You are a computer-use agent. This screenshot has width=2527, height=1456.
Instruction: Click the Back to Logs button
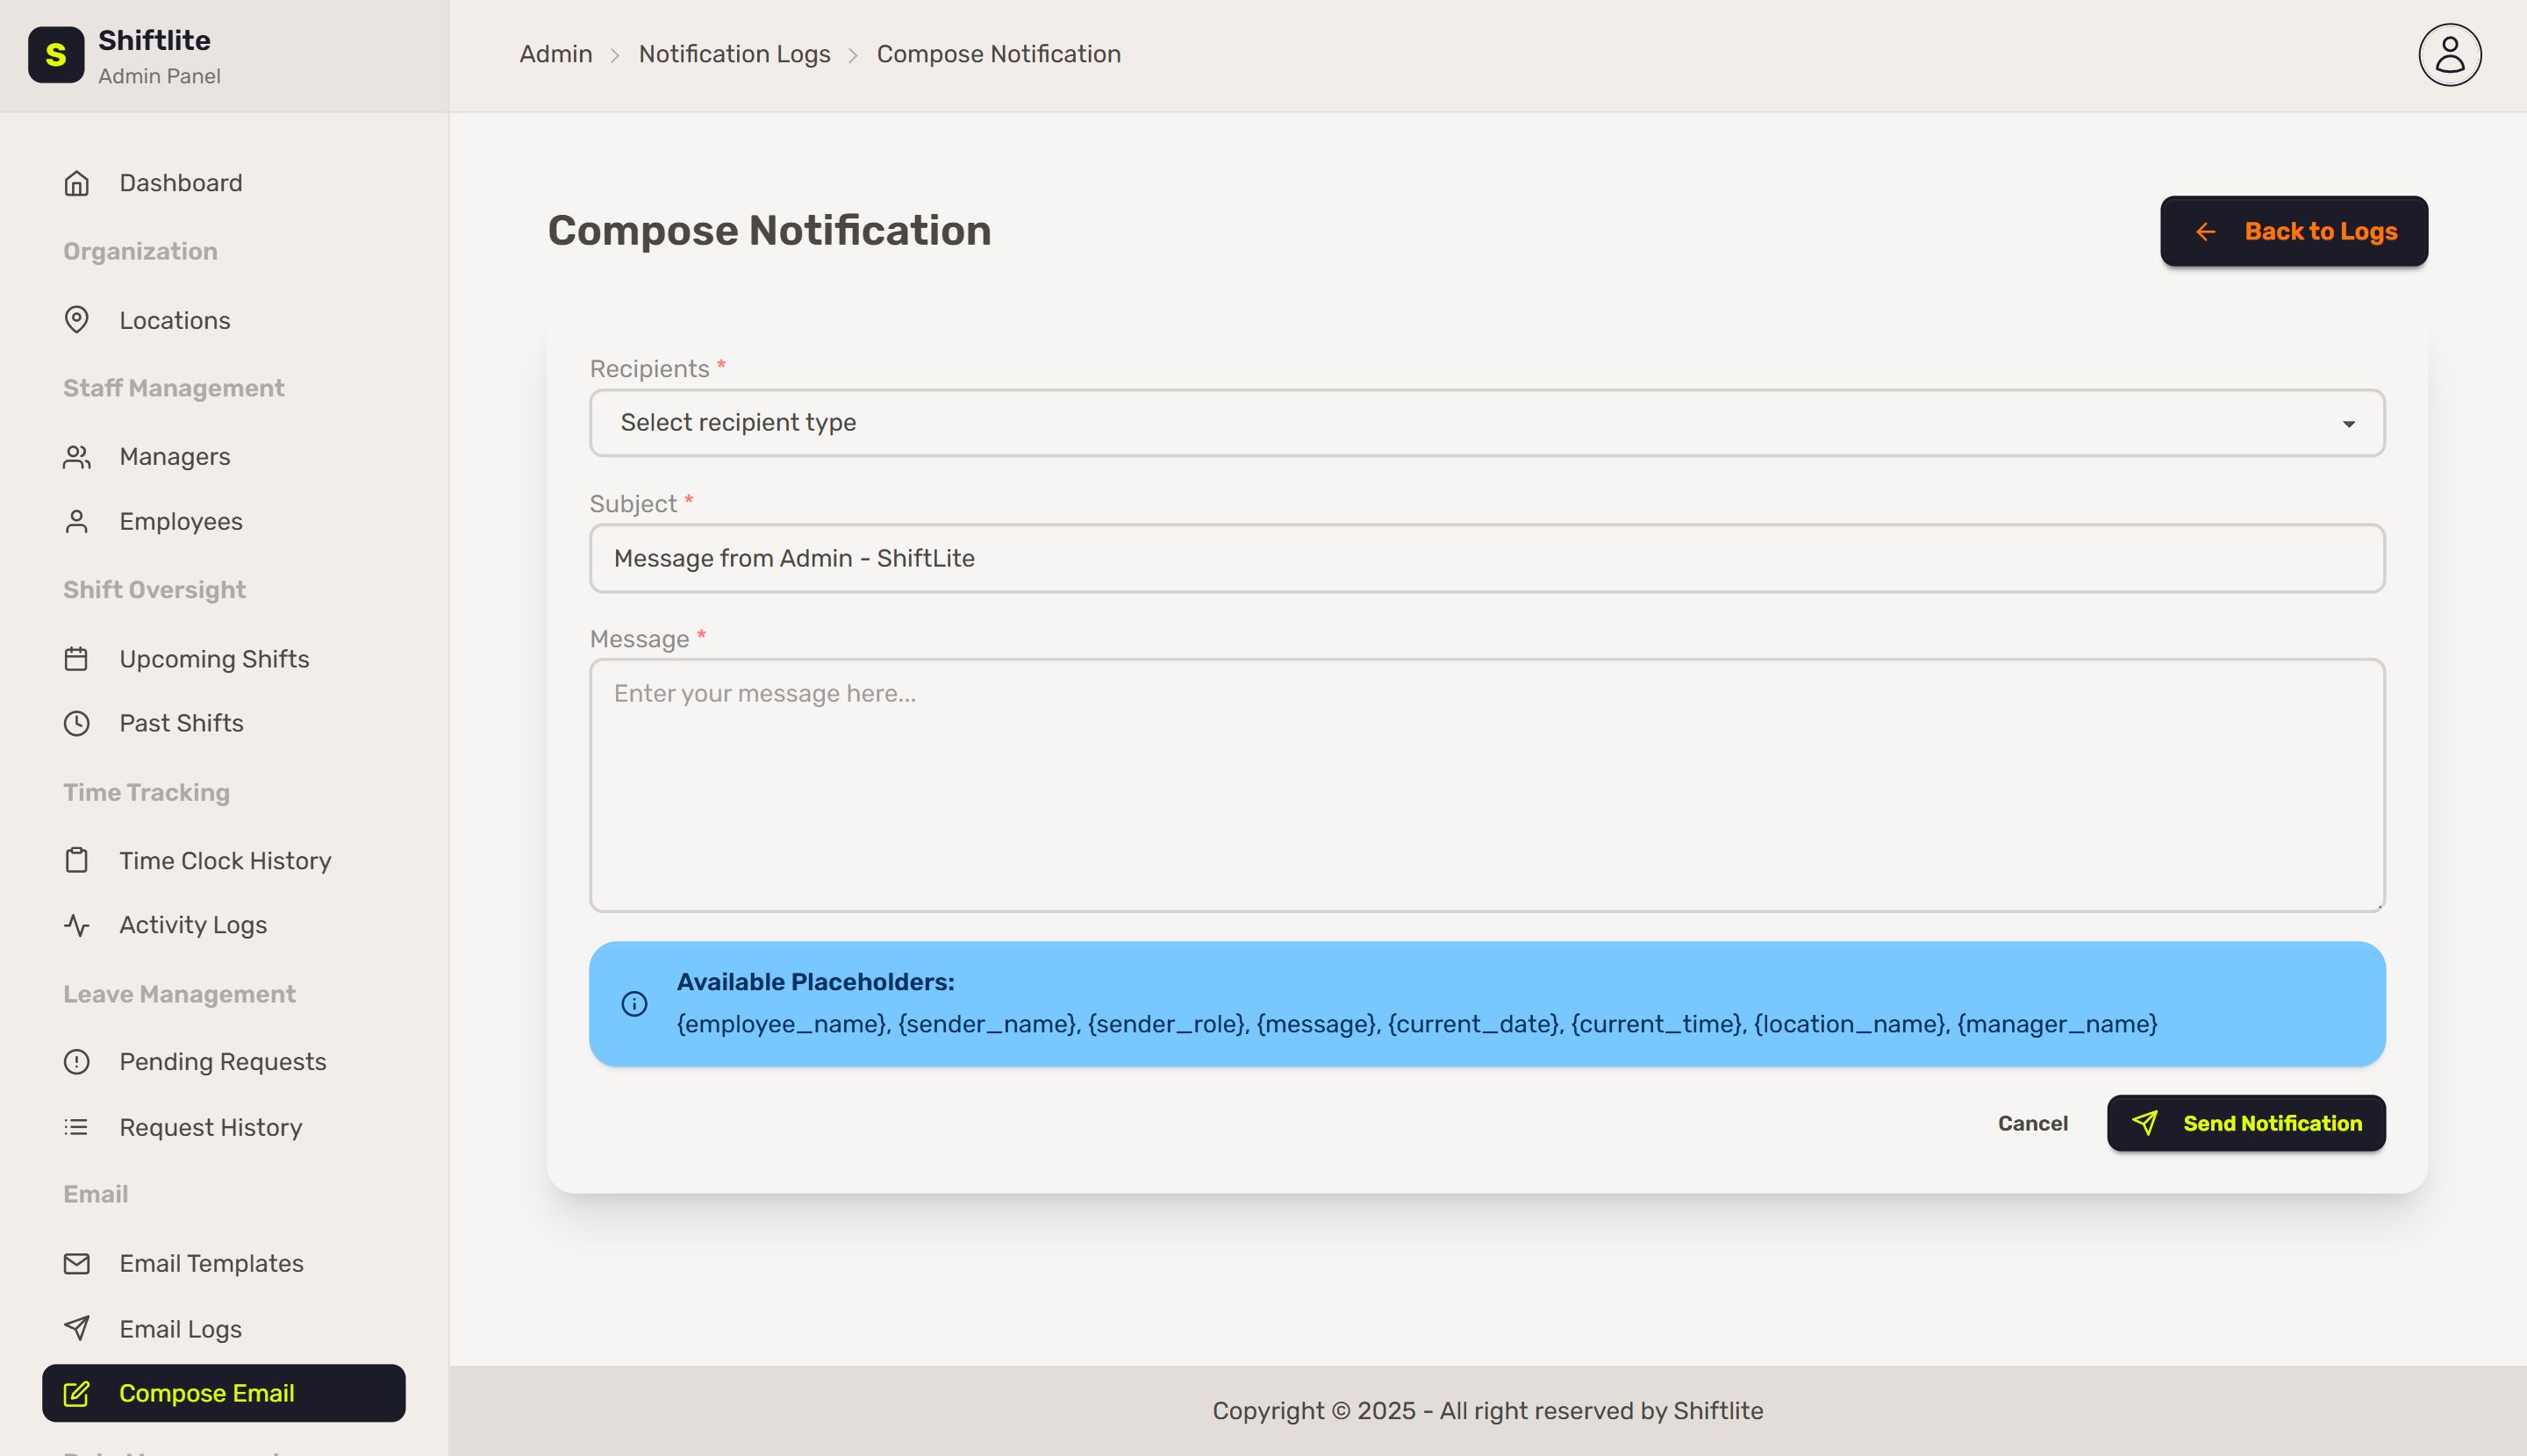pyautogui.click(x=2293, y=231)
